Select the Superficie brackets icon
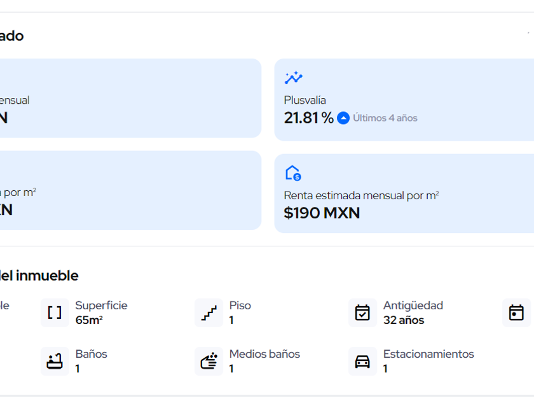The image size is (534, 401). pos(55,313)
